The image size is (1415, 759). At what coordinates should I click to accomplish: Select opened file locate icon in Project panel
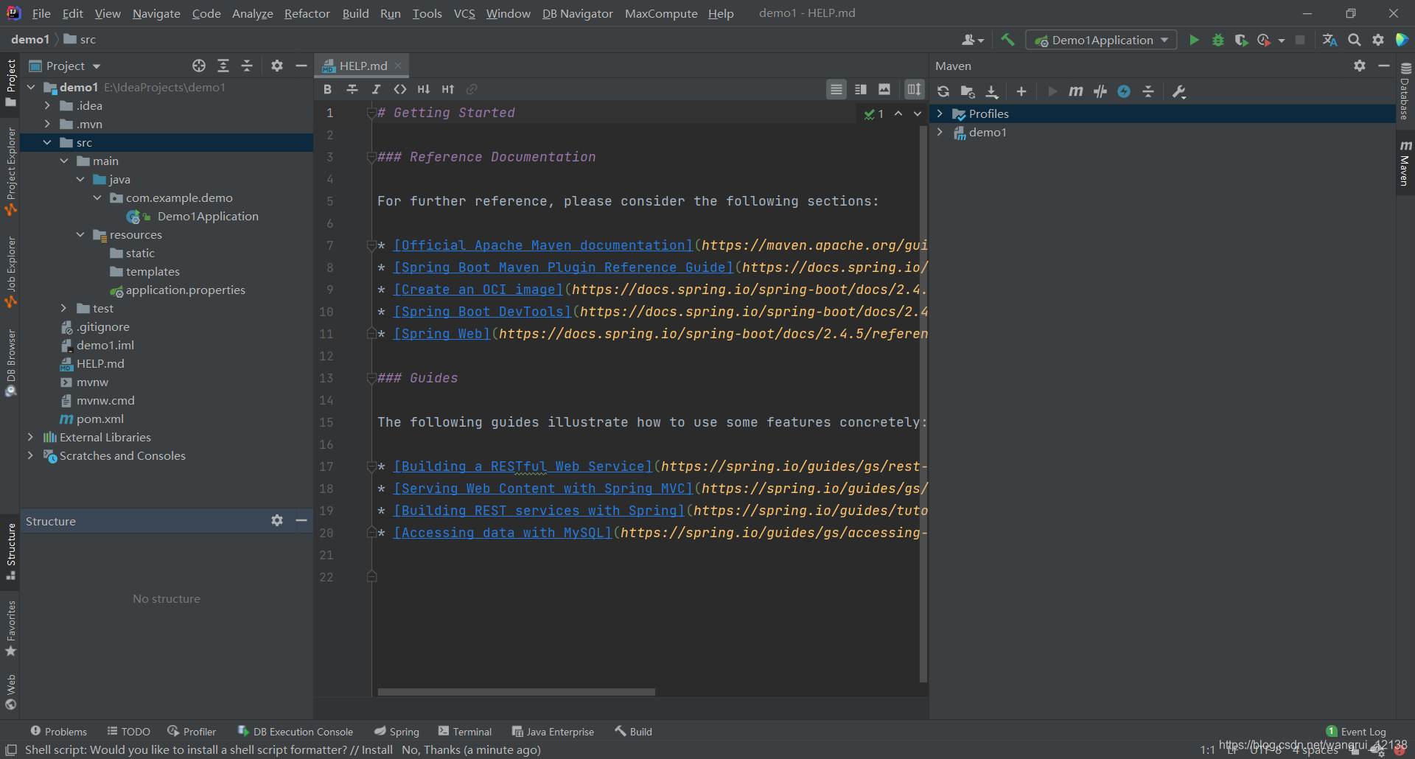click(199, 66)
